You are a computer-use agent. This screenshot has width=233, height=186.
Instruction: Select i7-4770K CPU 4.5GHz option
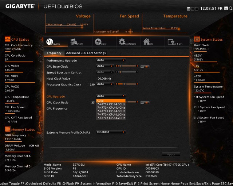111,111
